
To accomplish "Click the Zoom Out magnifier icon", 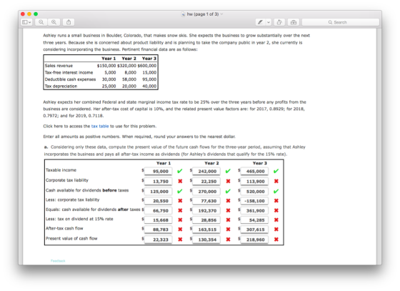I will tap(41, 22).
